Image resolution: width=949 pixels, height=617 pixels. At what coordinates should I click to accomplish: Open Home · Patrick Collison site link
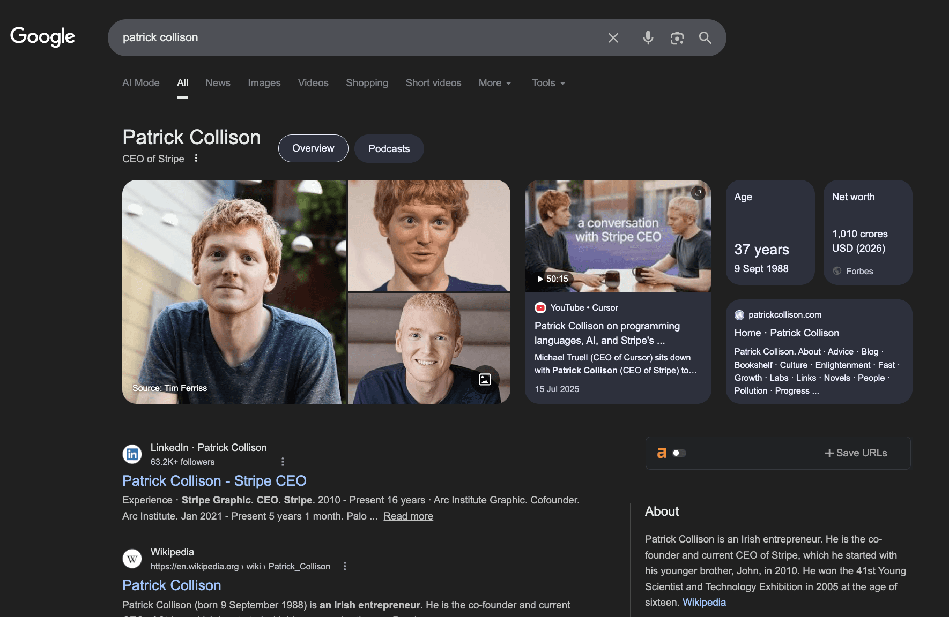point(787,333)
